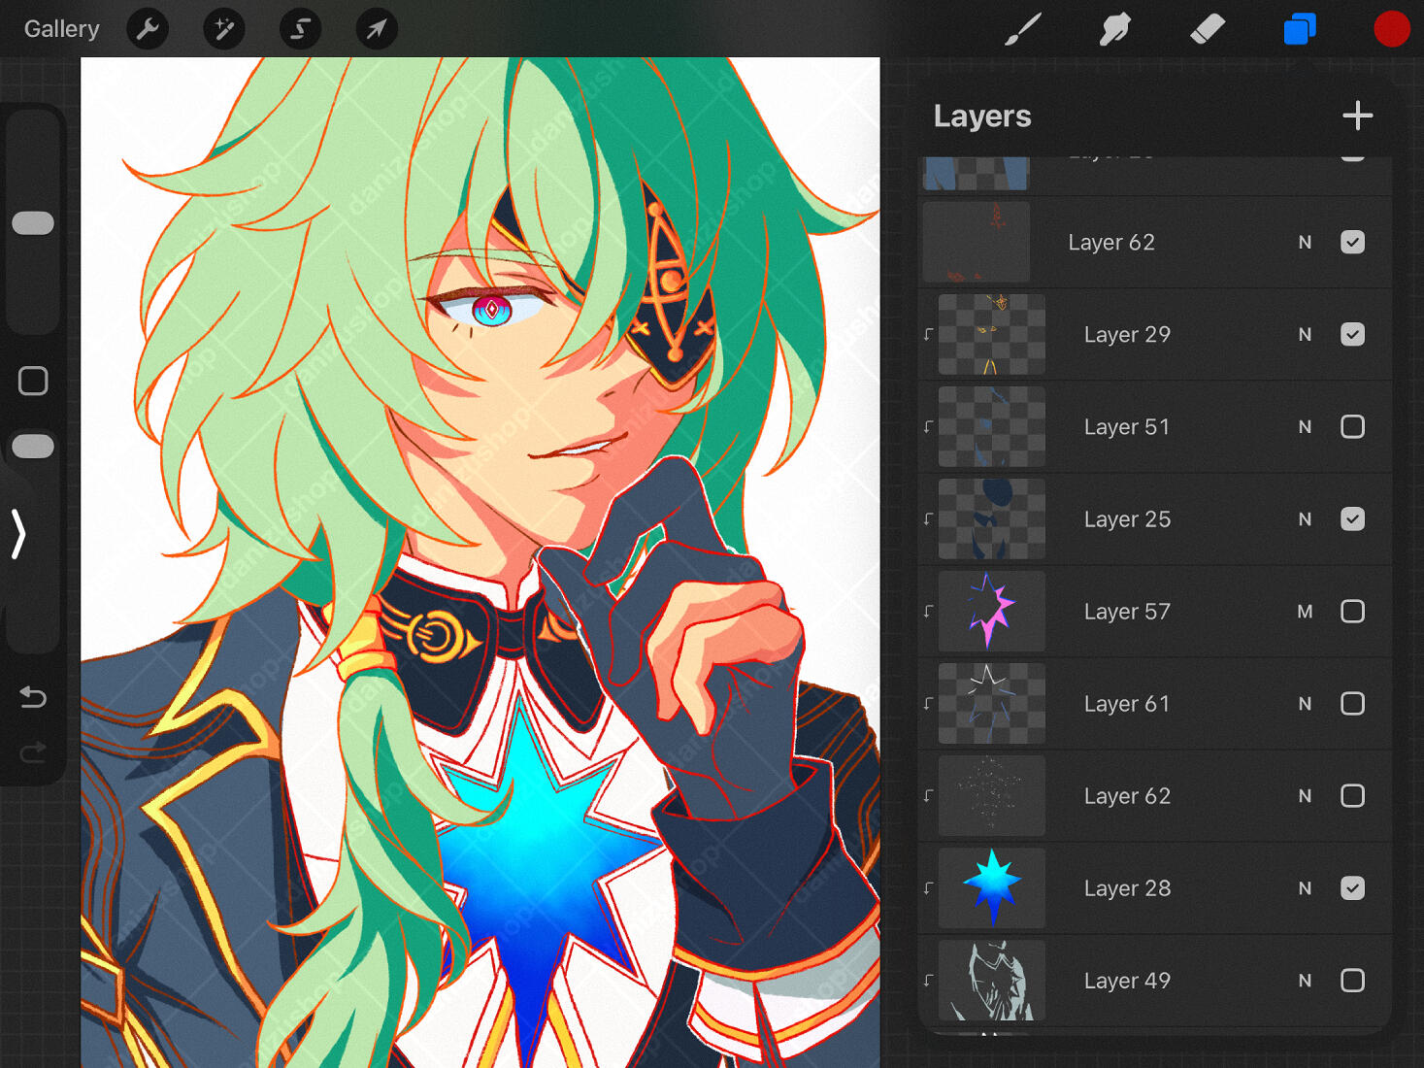Open the active color red swatch
Screen dimensions: 1424x1068
[1391, 29]
